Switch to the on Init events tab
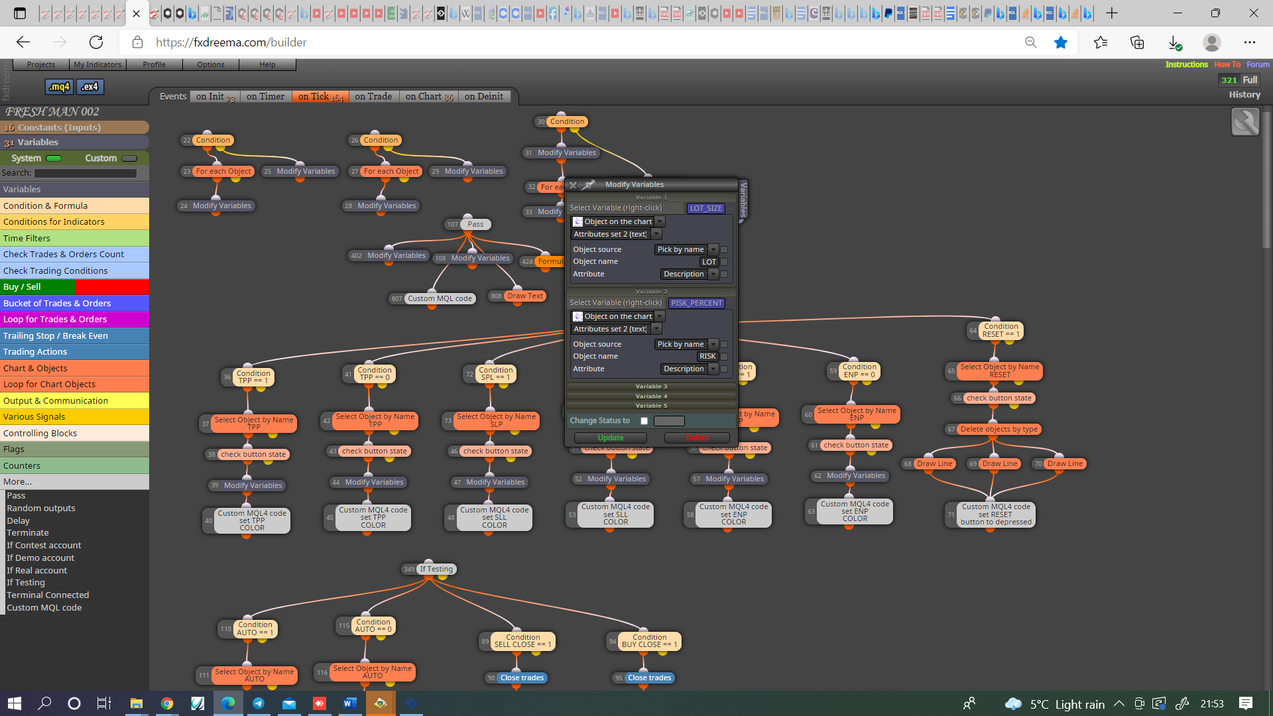Image resolution: width=1273 pixels, height=716 pixels. 215,97
